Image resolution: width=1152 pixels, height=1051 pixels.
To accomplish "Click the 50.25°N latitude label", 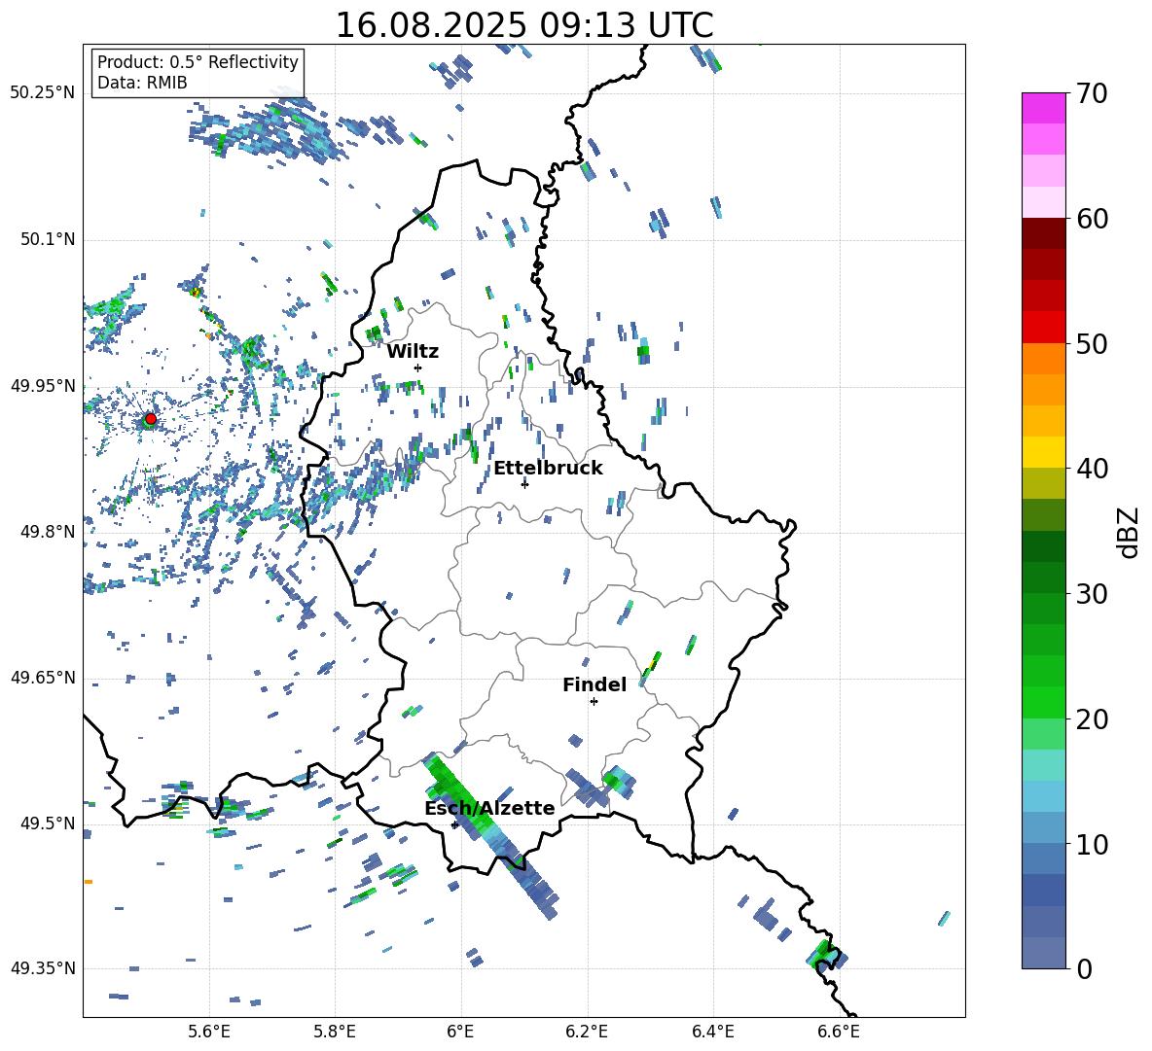I will [x=43, y=93].
